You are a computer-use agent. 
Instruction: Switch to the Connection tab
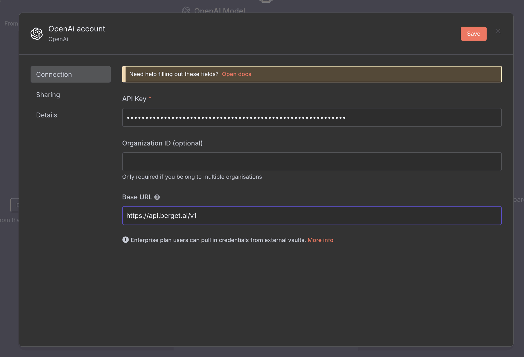click(x=70, y=74)
